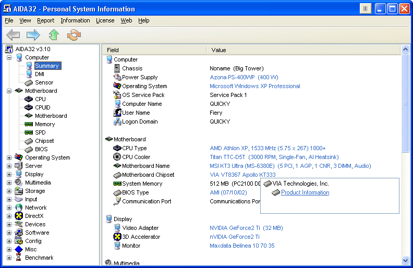
Task: Expand the Network tree node
Action: (x=9, y=208)
